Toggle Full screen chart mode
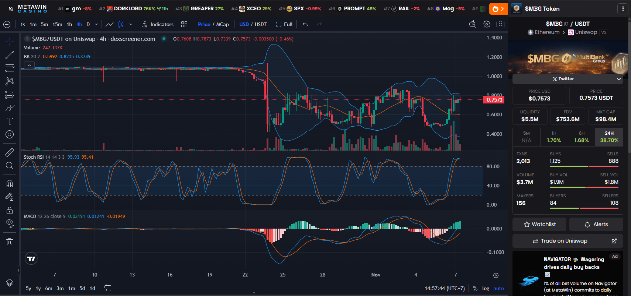The height and width of the screenshot is (296, 631). click(284, 24)
